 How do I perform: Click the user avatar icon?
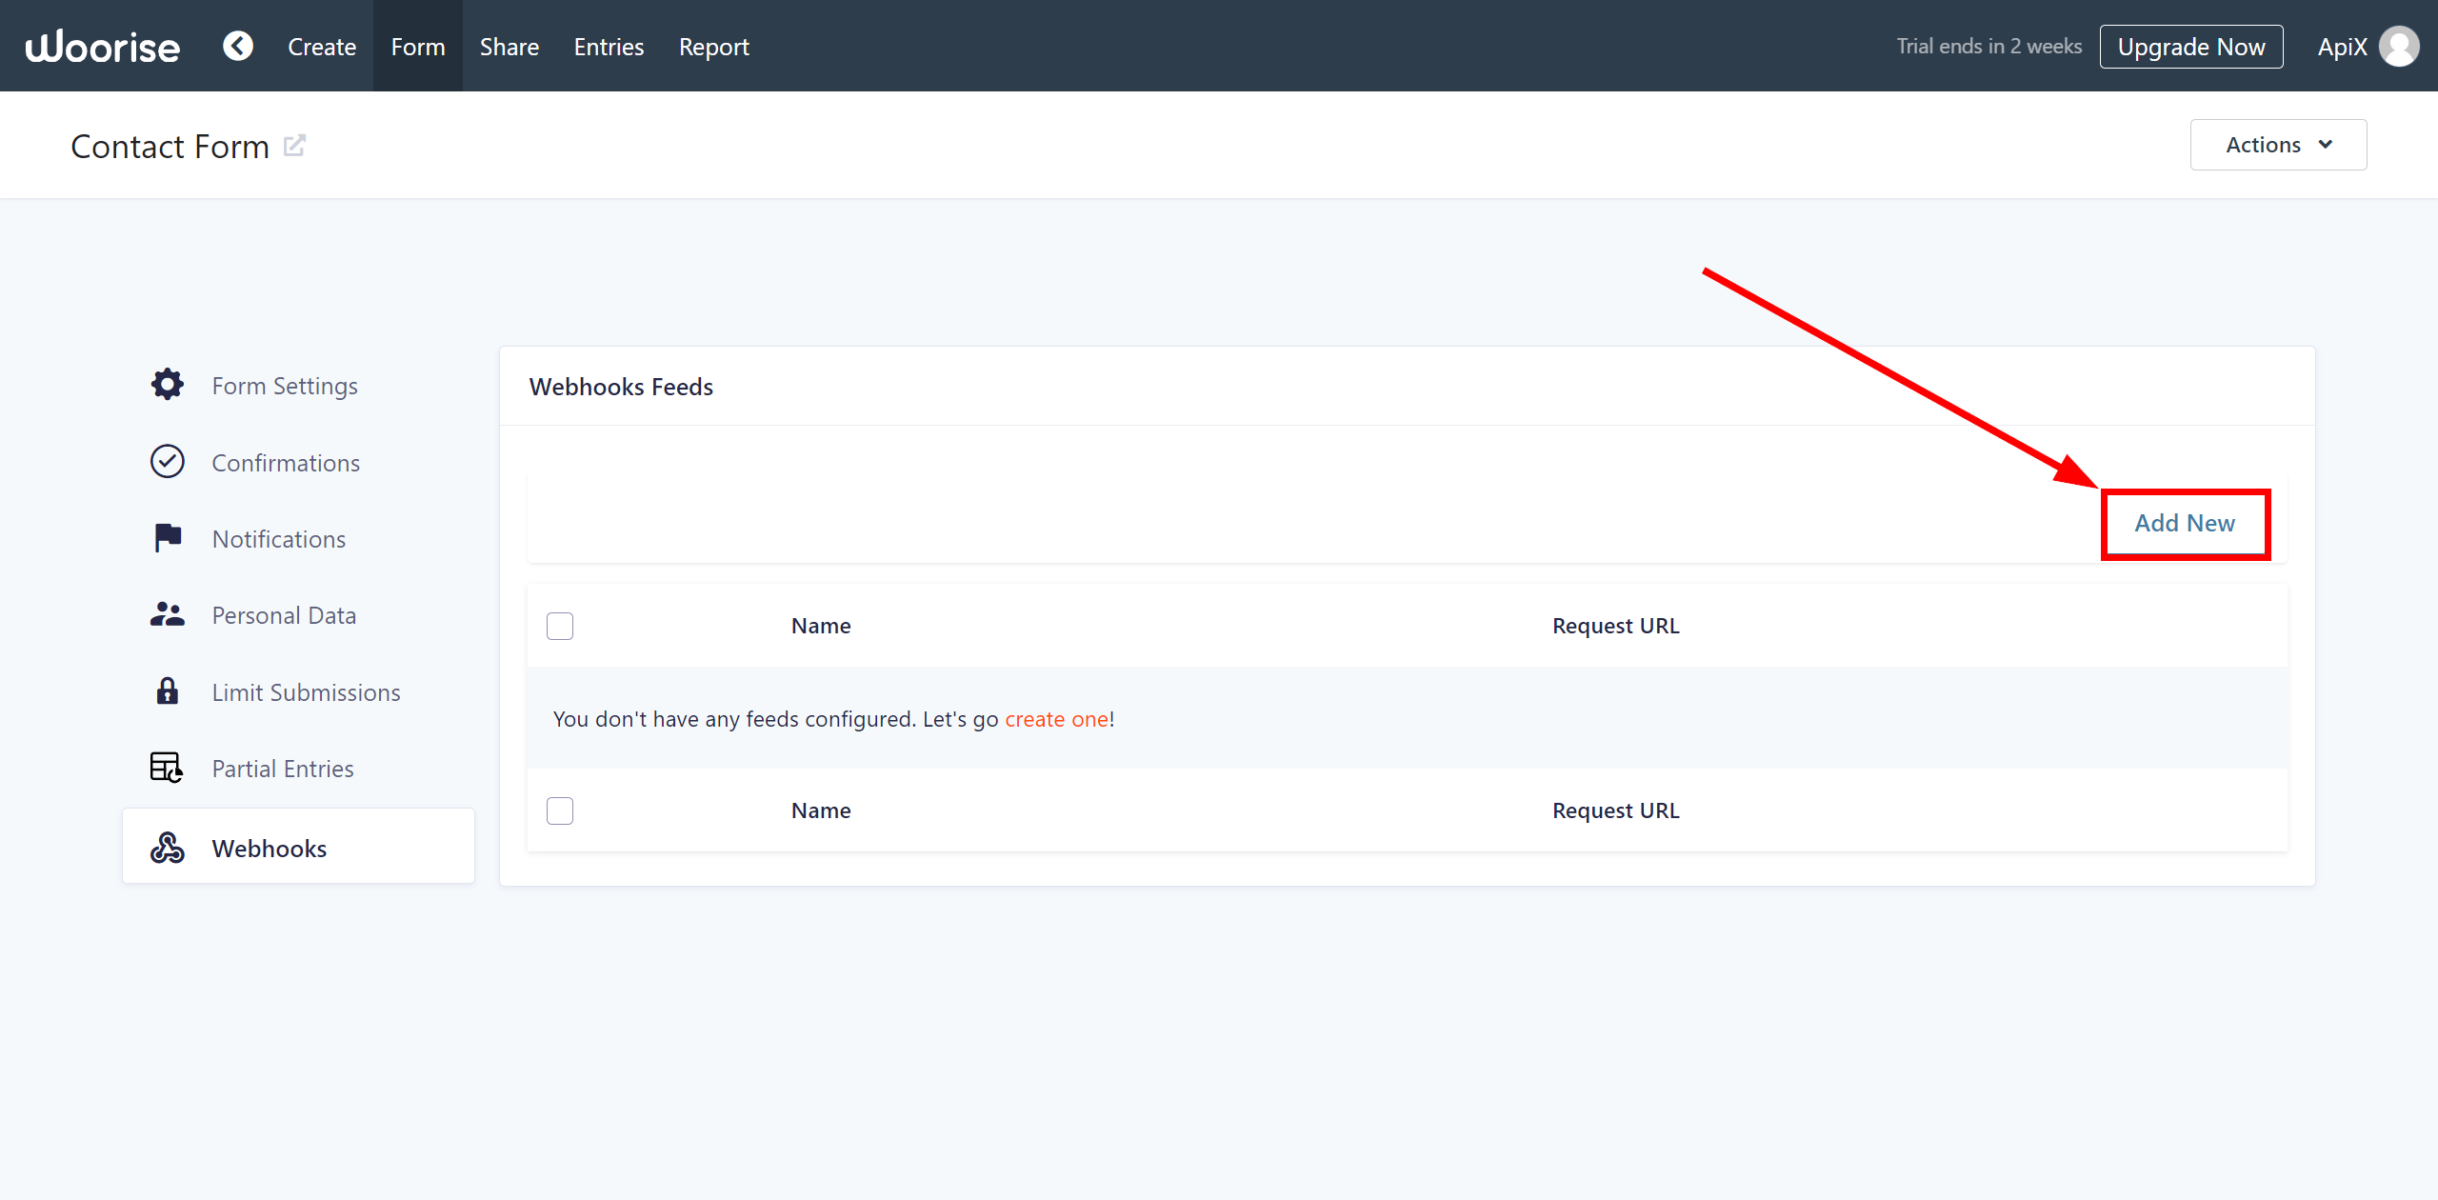coord(2399,47)
